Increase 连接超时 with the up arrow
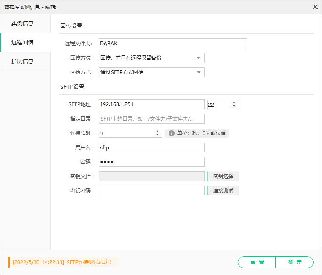 (x=157, y=131)
